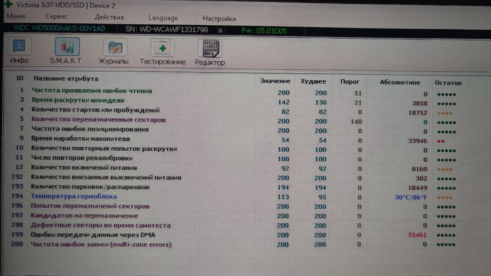This screenshot has width=491, height=276.
Task: Launch the Тестирование surface test icon
Action: tap(163, 52)
